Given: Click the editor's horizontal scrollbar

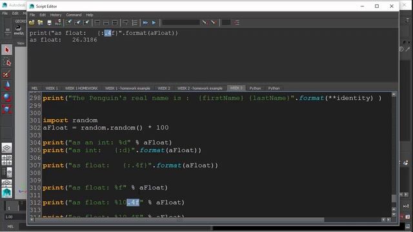Looking at the screenshot, I should [179, 219].
